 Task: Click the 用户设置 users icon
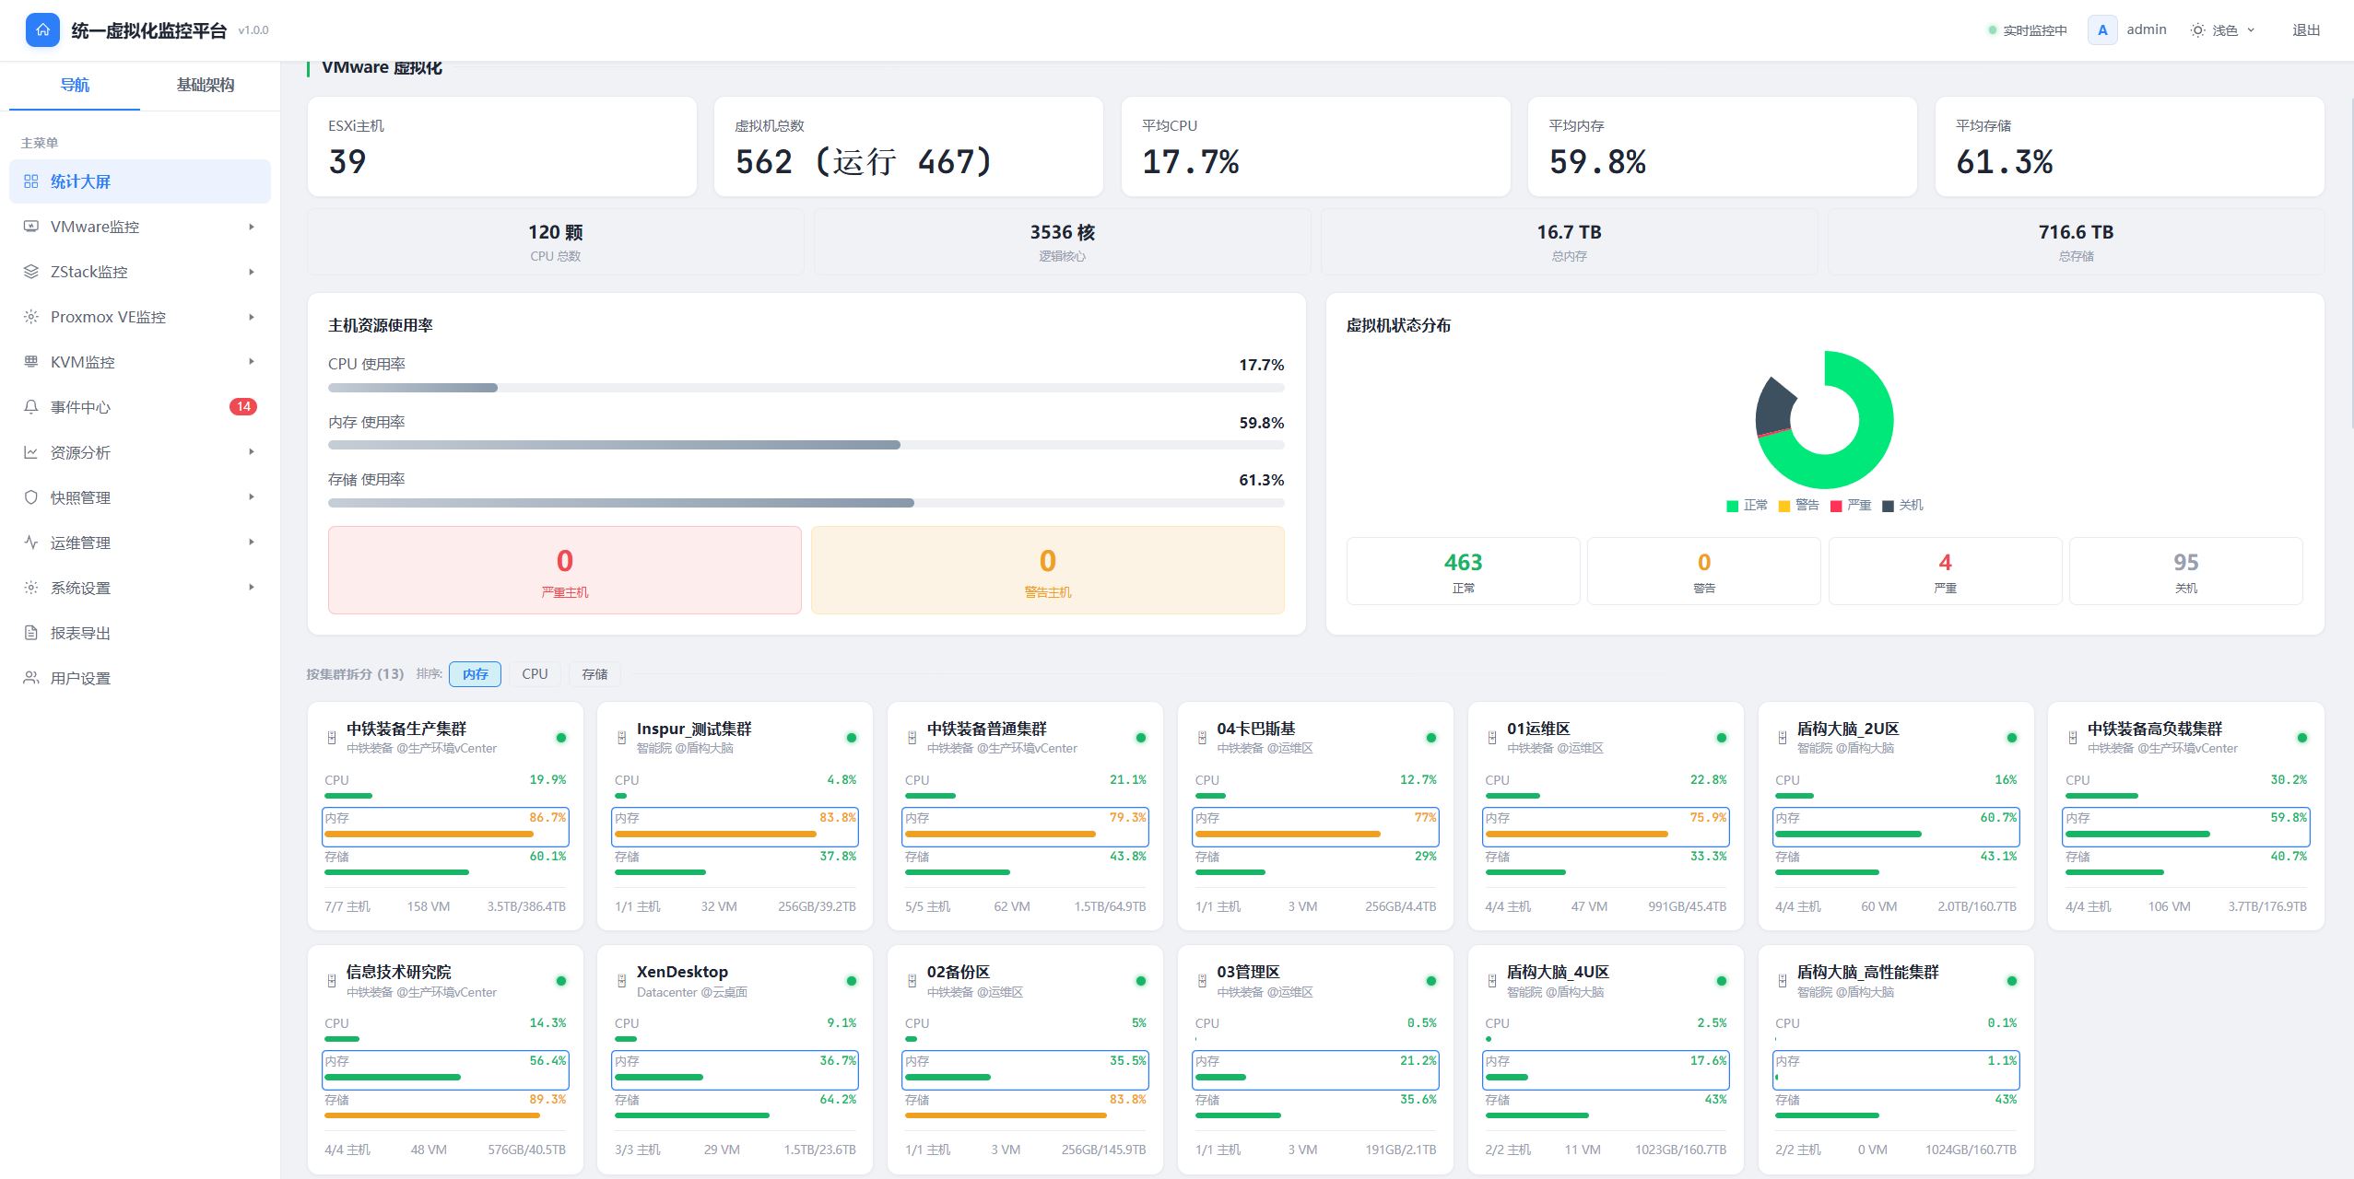[x=31, y=678]
